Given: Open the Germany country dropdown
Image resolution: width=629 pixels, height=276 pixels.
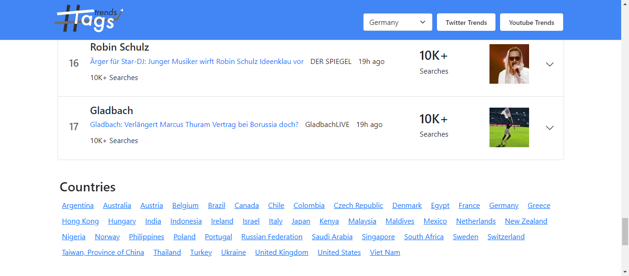Looking at the screenshot, I should point(398,22).
